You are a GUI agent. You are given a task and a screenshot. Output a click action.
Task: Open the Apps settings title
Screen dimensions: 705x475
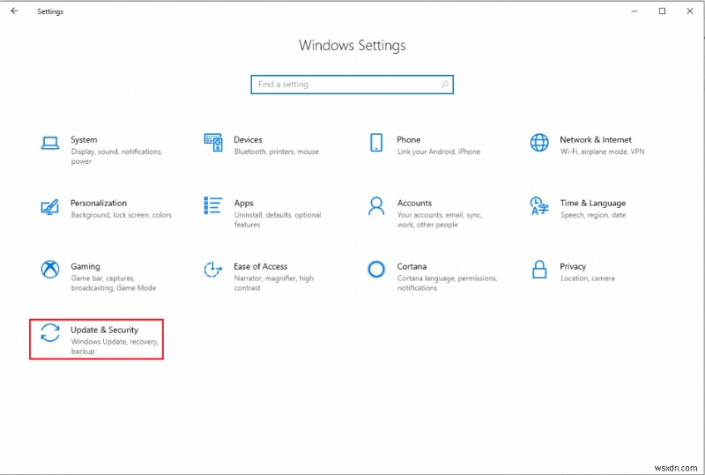coord(244,204)
